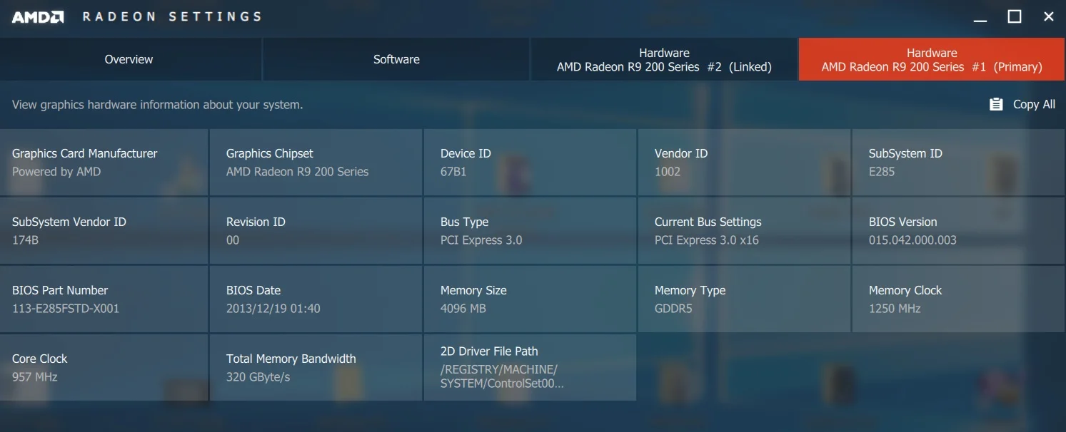Click the RADEON SETTINGS title text

[x=172, y=16]
